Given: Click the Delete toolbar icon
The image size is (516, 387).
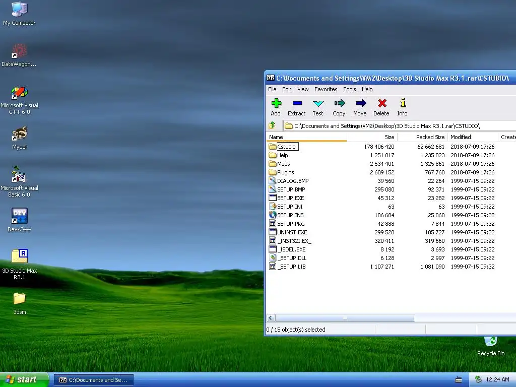Looking at the screenshot, I should (381, 107).
